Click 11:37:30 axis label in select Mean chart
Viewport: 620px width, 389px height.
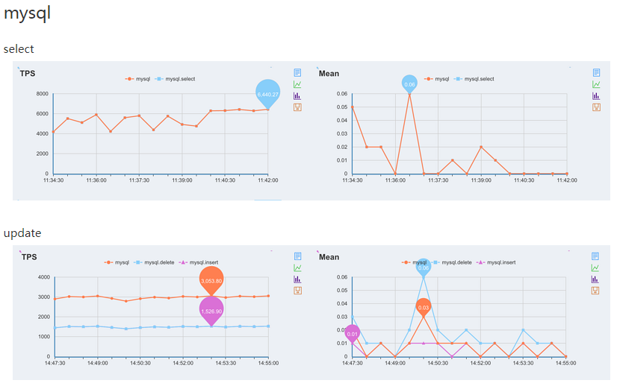(438, 180)
